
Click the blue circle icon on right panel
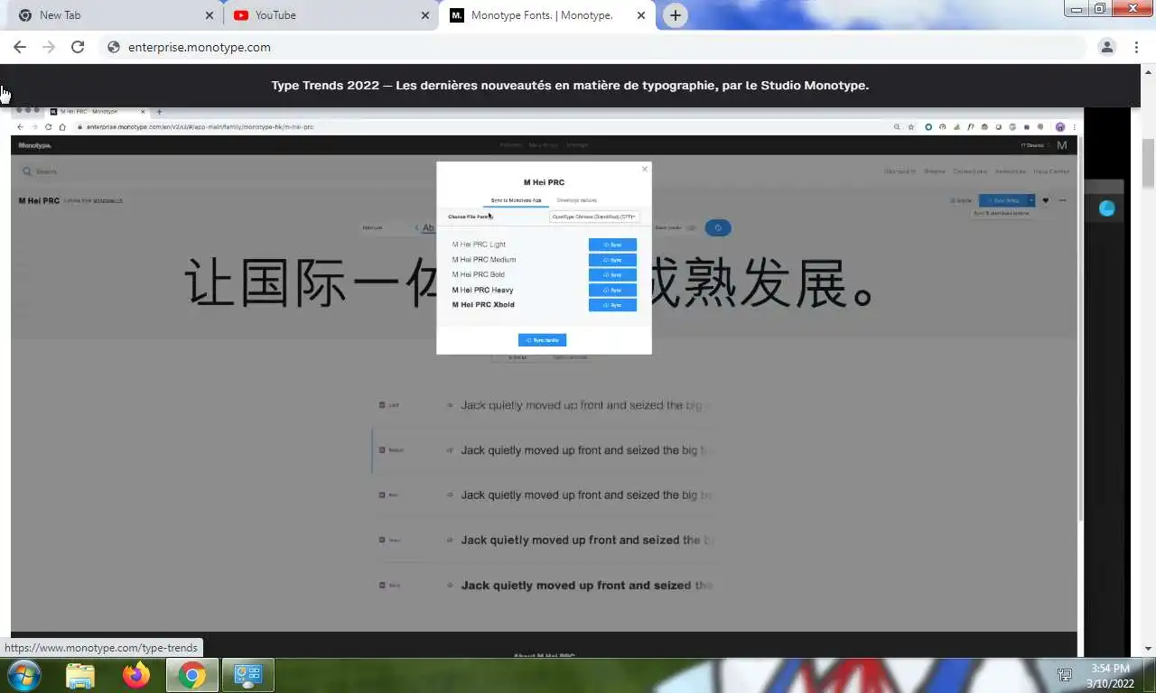1107,208
